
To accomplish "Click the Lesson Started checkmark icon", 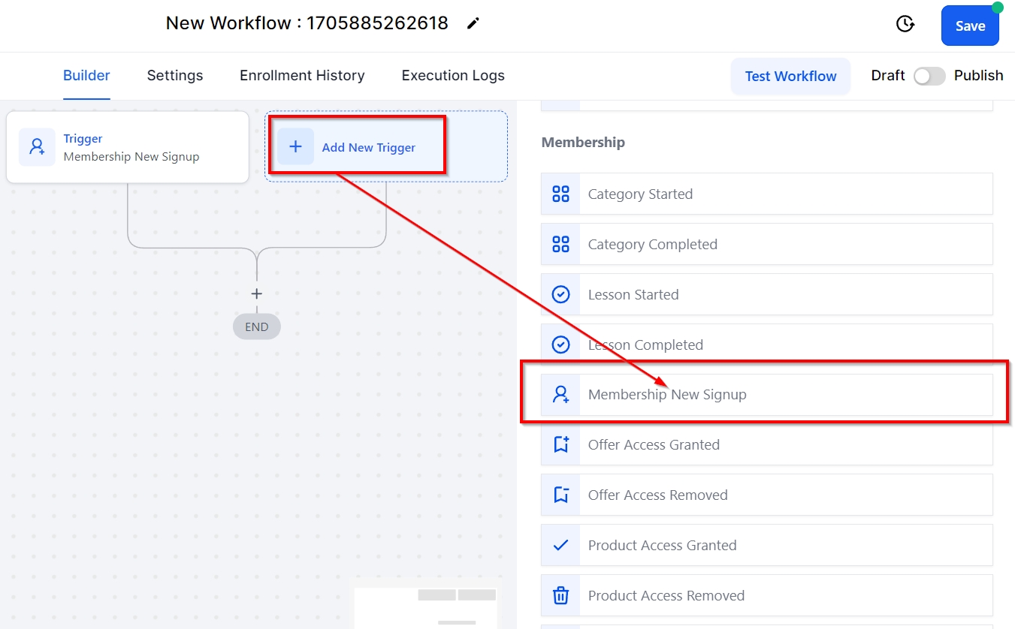I will 560,295.
